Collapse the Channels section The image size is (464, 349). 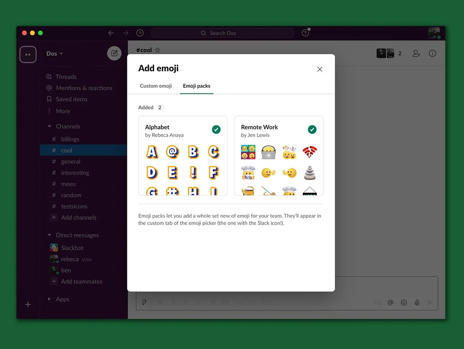(49, 126)
